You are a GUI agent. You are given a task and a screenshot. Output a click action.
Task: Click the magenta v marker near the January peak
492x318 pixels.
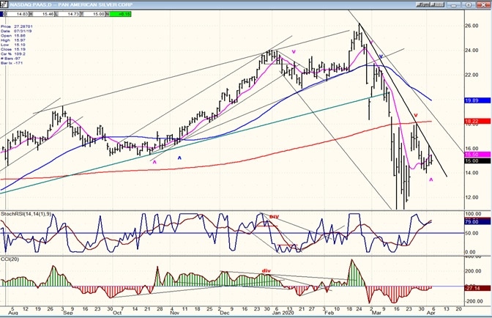(x=294, y=52)
